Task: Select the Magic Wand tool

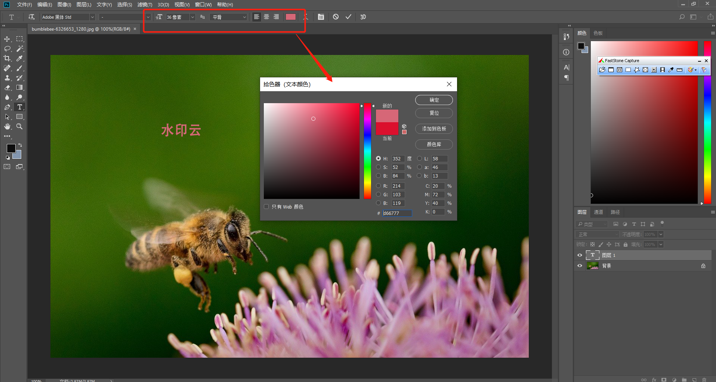Action: coord(19,49)
